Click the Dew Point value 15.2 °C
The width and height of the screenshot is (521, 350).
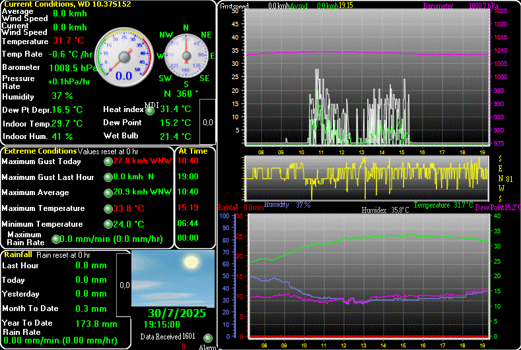point(176,123)
